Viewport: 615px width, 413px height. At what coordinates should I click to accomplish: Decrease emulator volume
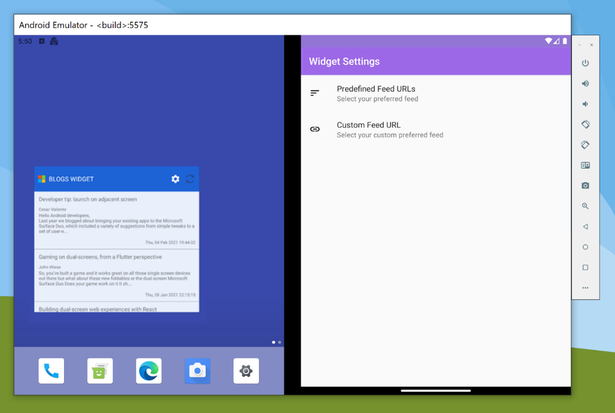coord(585,104)
